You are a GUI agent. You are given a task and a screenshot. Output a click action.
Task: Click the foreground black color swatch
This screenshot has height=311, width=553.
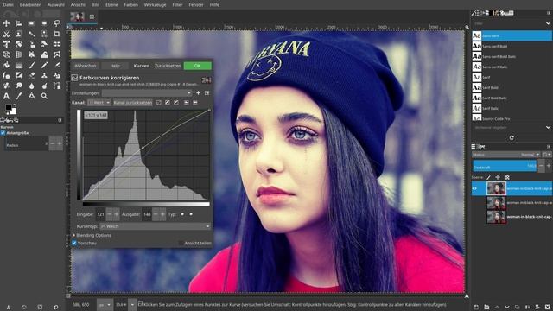click(9, 107)
